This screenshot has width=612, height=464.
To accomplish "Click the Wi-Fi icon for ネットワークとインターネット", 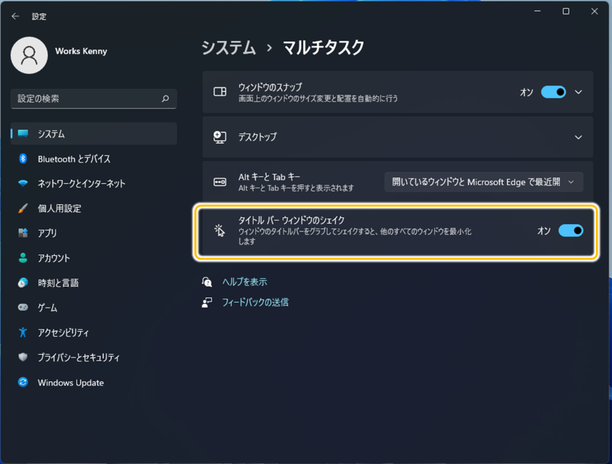I will (x=23, y=184).
